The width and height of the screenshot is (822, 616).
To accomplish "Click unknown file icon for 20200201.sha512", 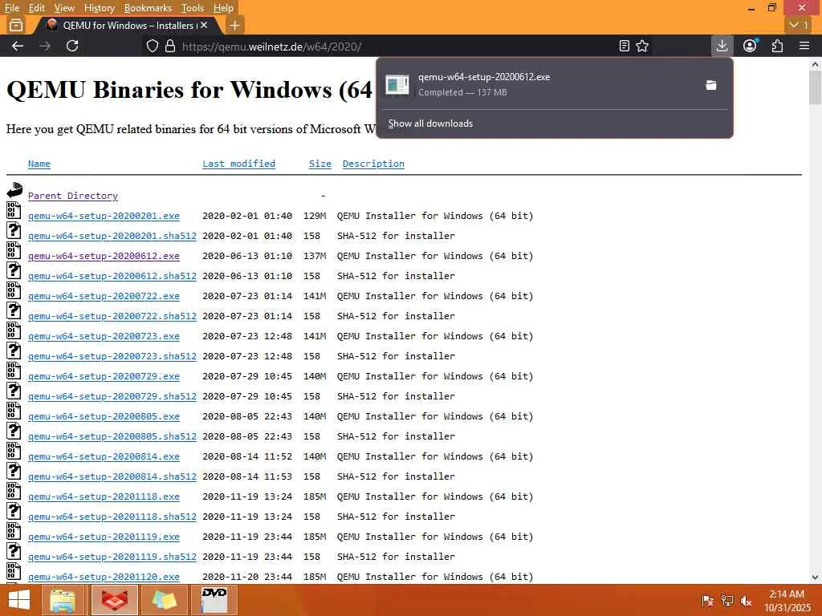I will tap(14, 230).
